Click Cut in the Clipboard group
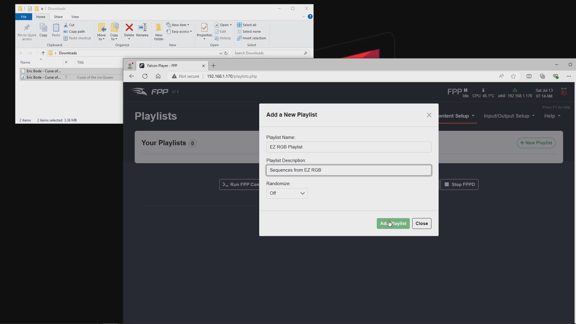 coord(69,25)
